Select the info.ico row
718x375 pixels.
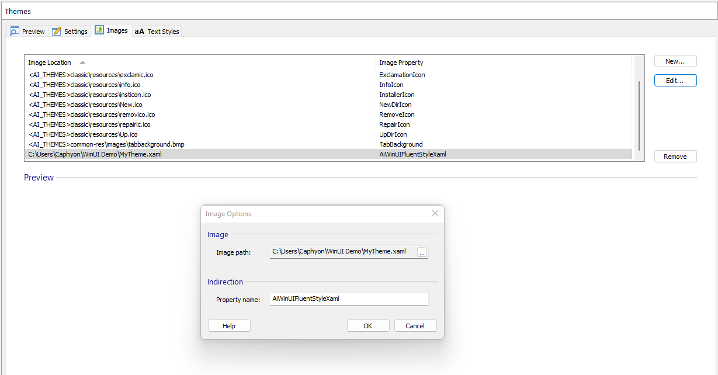click(328, 85)
